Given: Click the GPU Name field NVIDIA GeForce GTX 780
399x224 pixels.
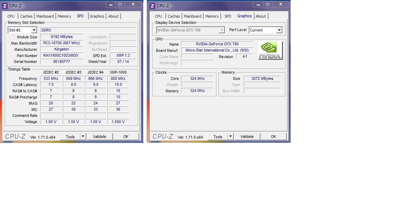Looking at the screenshot, I should (217, 44).
